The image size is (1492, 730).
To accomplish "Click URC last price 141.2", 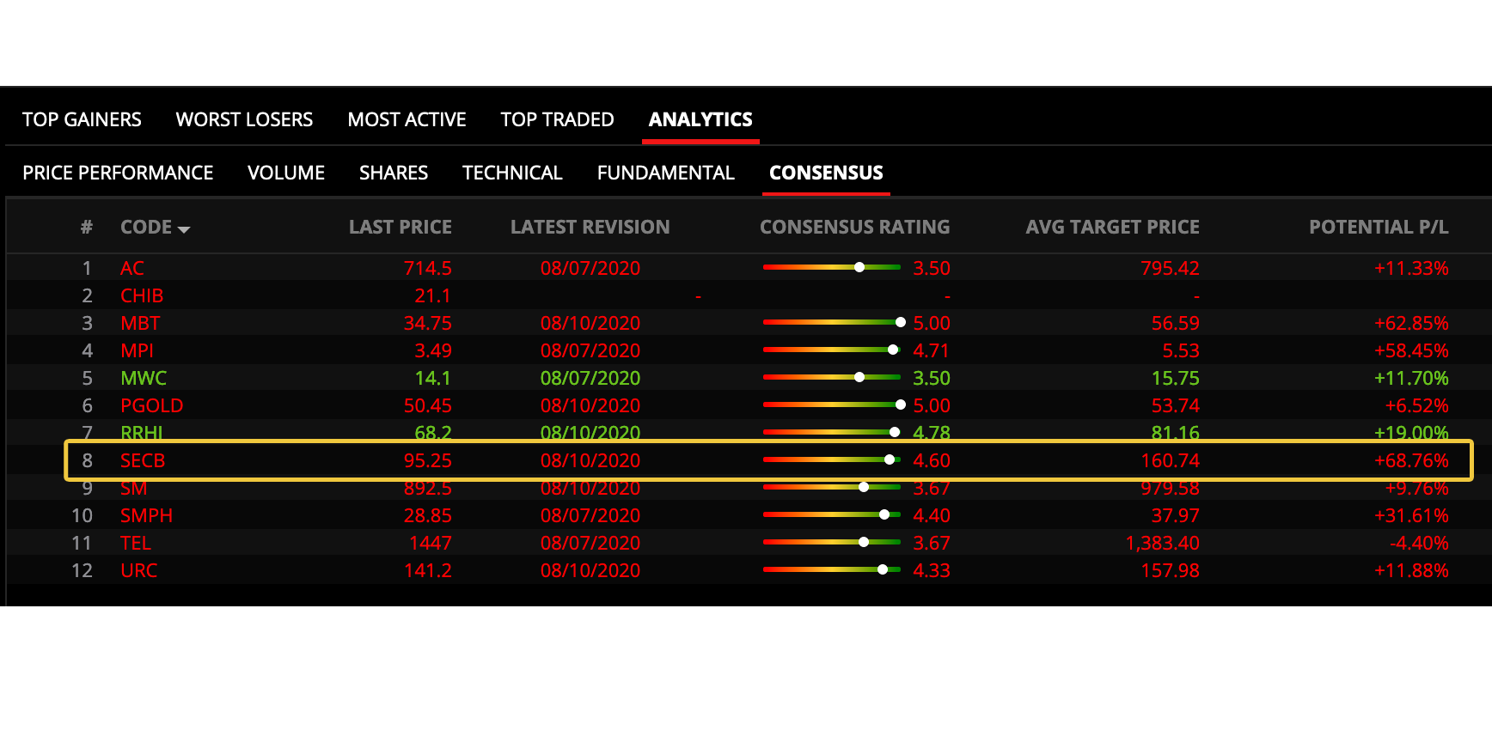I will (x=428, y=570).
